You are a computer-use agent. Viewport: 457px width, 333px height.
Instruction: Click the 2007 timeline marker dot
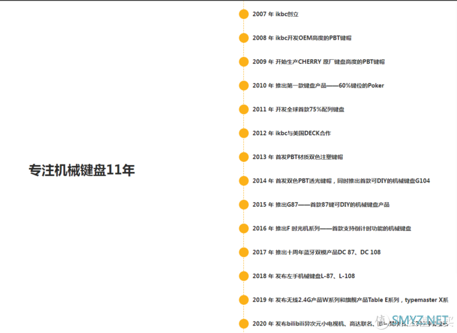click(244, 14)
